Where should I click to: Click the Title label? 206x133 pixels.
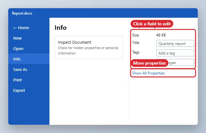point(136,43)
